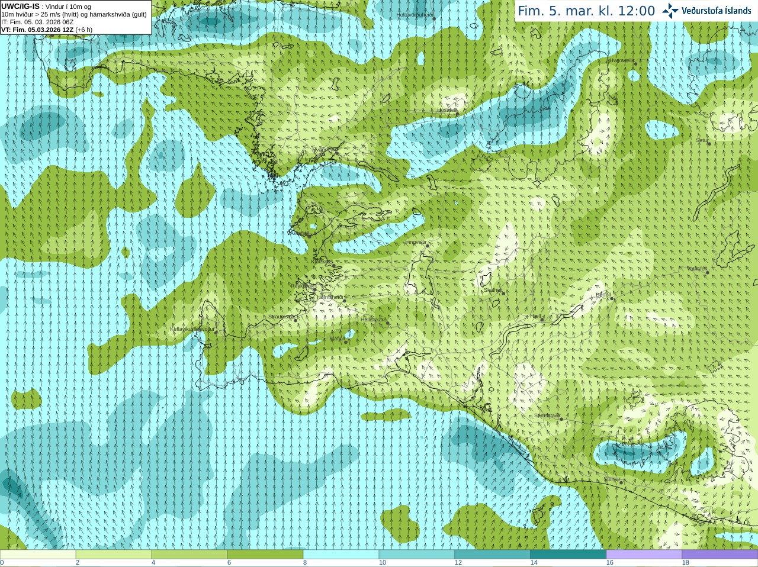The width and height of the screenshot is (758, 567).
Task: Click the legend scale value 14
Action: (534, 563)
